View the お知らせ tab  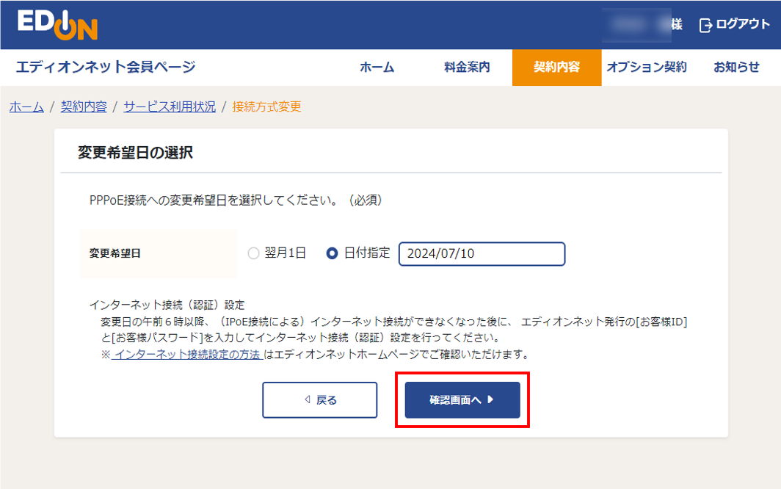736,66
